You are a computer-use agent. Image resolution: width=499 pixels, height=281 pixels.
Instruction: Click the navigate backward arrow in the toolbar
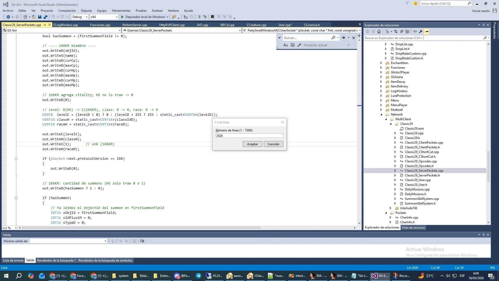pos(8,17)
